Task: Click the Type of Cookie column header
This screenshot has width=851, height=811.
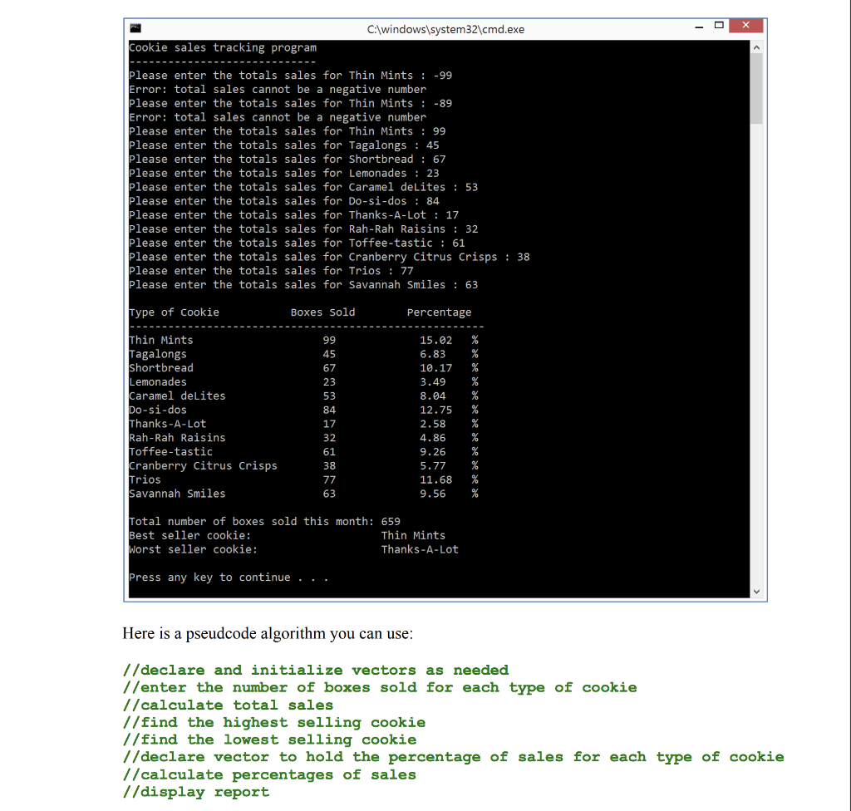Action: click(174, 312)
